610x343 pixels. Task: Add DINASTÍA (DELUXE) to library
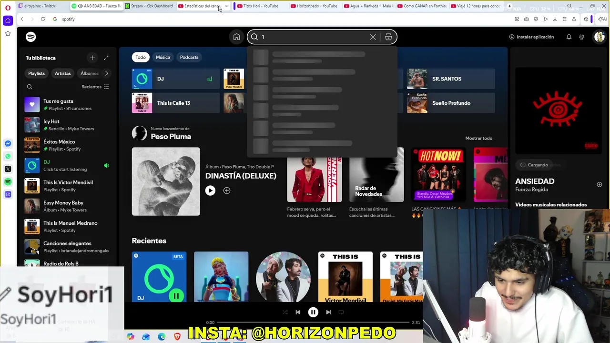tap(227, 191)
